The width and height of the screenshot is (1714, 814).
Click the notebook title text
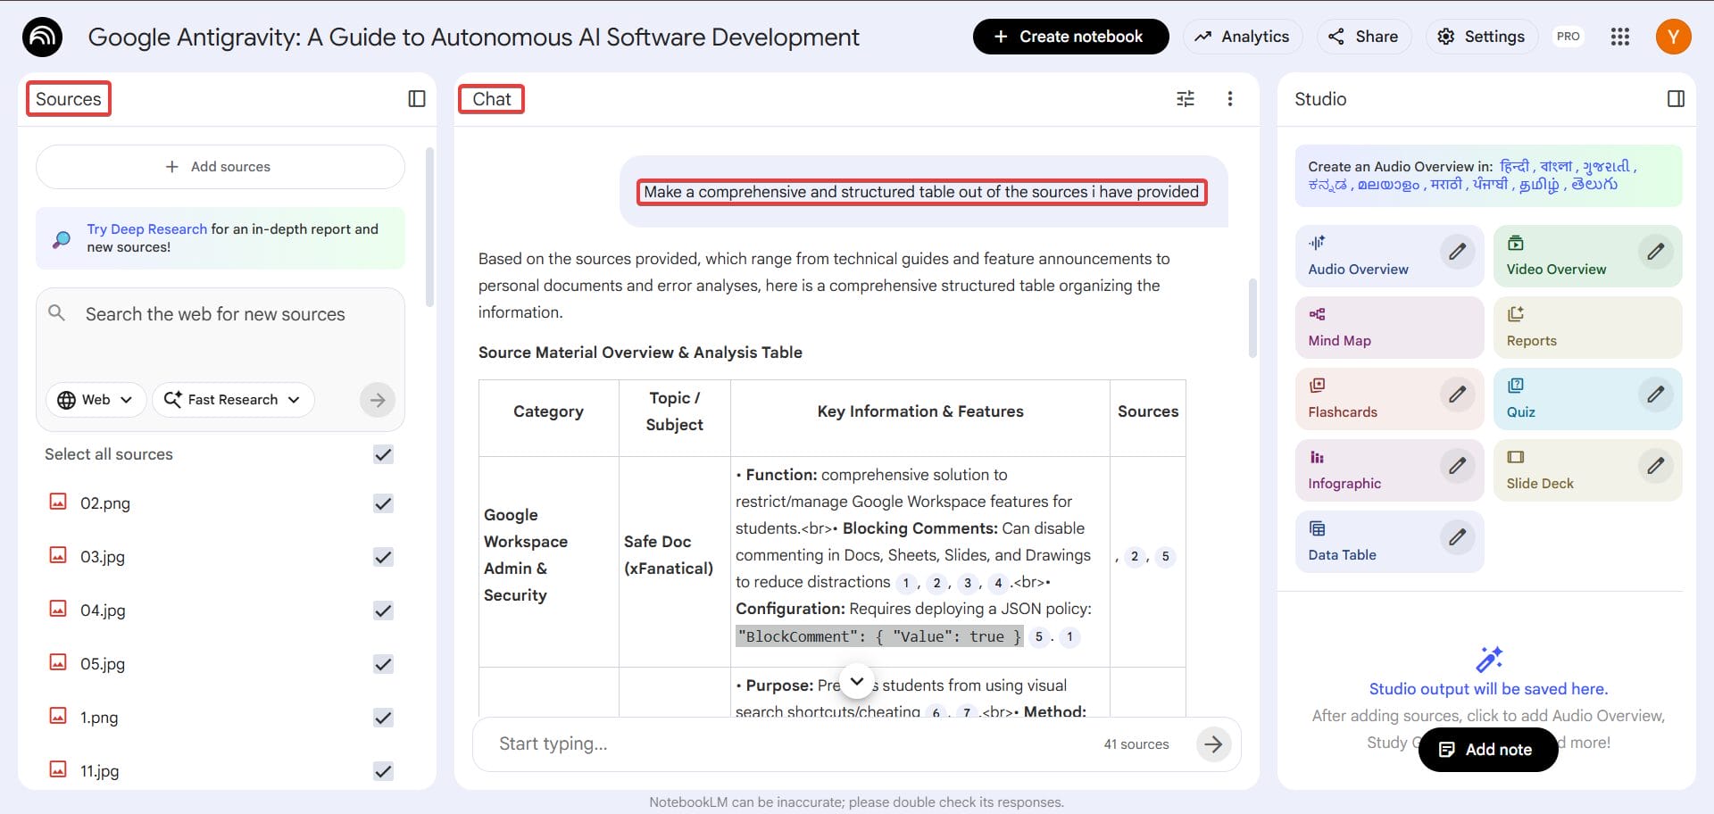point(473,37)
